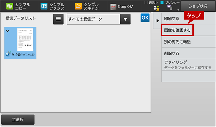Switch to list view with hamburger icon
Viewport: 216px width, 127px height.
click(x=58, y=19)
